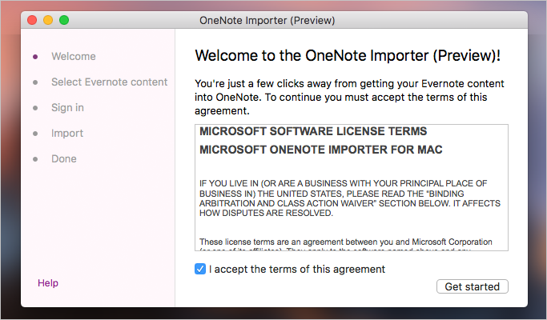Select the 'Select Evernote content' step
This screenshot has width=547, height=320.
[x=109, y=82]
